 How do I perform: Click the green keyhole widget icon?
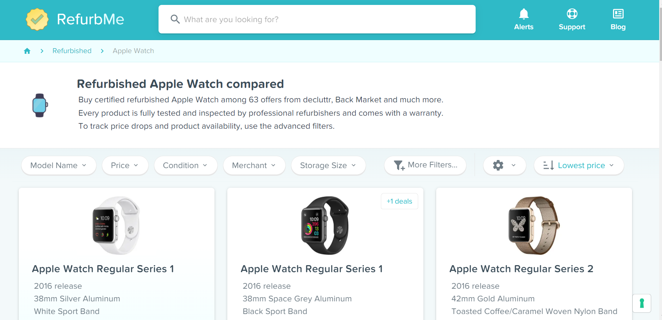[x=642, y=303]
